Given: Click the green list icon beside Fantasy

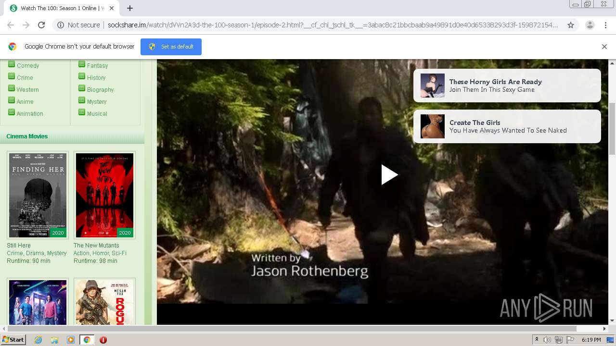Looking at the screenshot, I should (82, 64).
